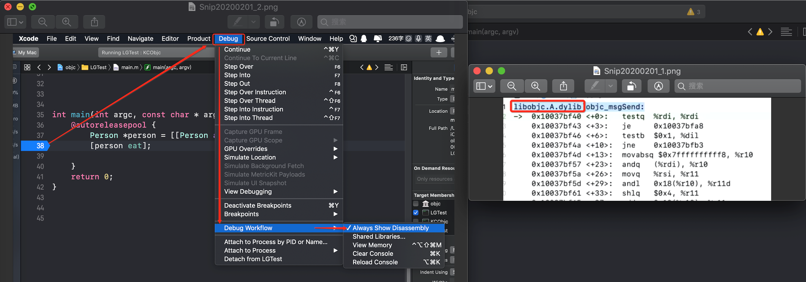Open the editor options lines icon above the code
Viewport: 806px width, 282px height.
(x=389, y=67)
